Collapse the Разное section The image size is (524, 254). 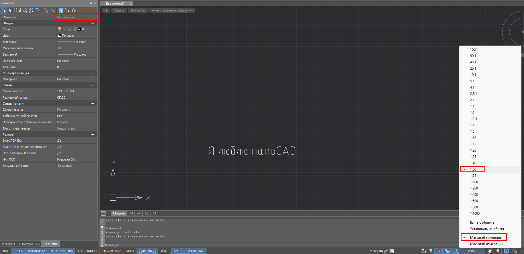click(x=93, y=134)
